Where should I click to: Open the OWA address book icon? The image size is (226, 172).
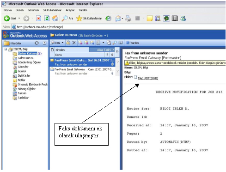(121, 43)
